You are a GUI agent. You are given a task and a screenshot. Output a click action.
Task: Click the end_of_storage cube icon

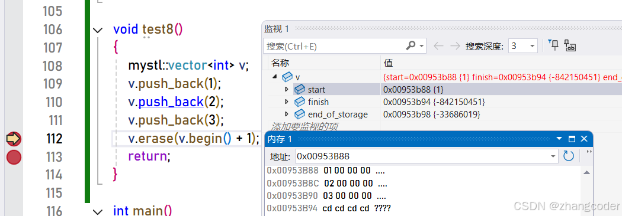coord(300,114)
